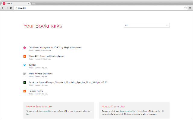This screenshot has width=193, height=120.
Task: Click the Saved.io tab favicon
Action: [4, 4]
